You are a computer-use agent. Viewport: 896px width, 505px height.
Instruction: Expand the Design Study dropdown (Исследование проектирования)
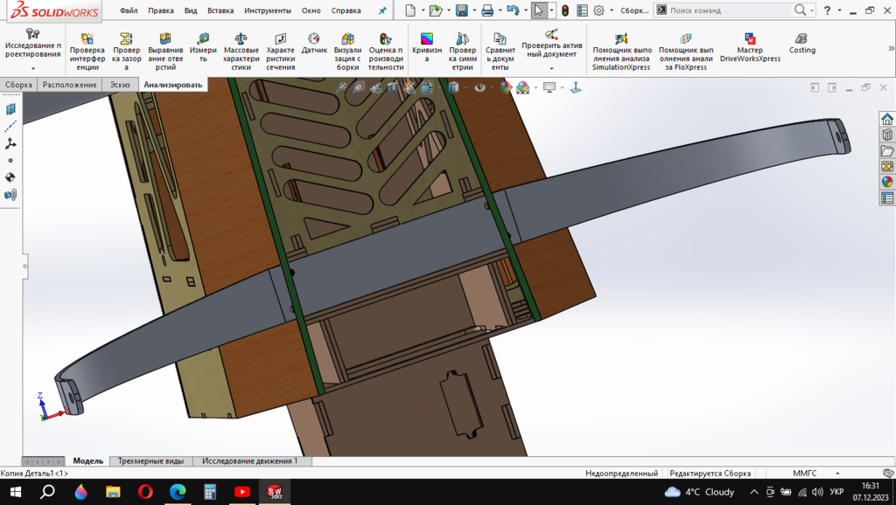(32, 68)
